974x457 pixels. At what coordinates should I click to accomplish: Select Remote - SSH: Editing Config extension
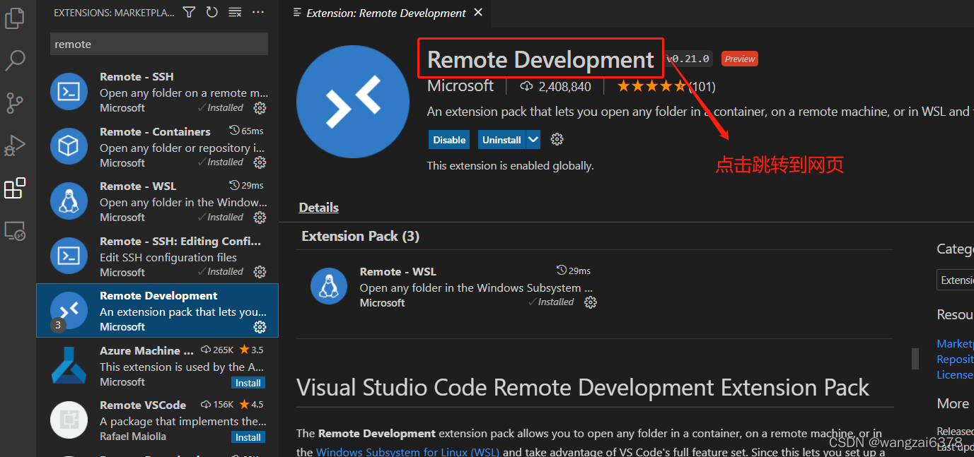coord(157,256)
